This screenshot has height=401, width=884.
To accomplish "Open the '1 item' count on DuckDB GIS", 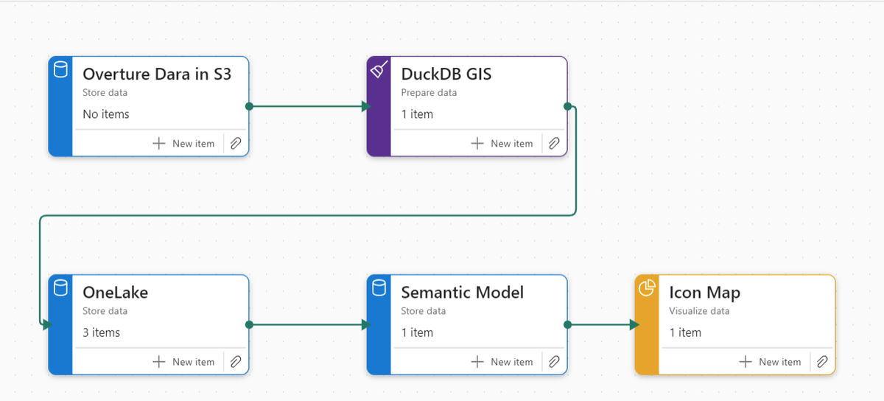I will tap(417, 114).
